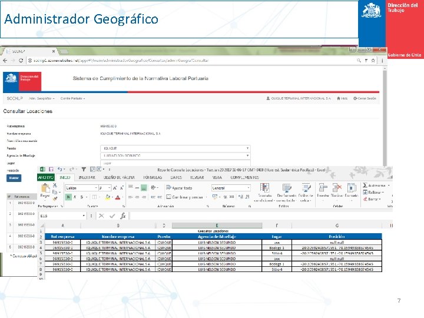This screenshot has height=318, width=424.
Task: Increase cell indent
Action: click(x=160, y=197)
